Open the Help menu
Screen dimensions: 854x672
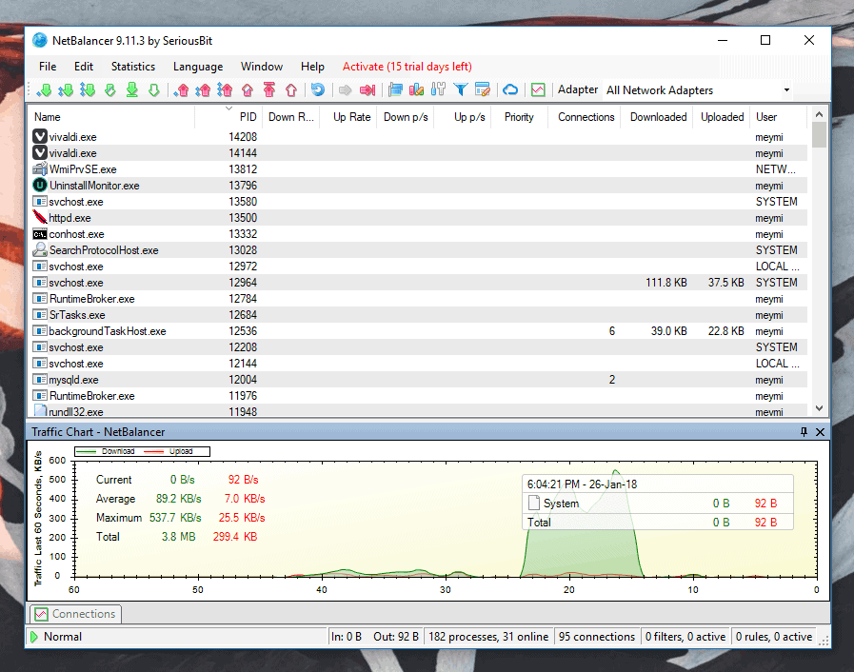tap(312, 67)
